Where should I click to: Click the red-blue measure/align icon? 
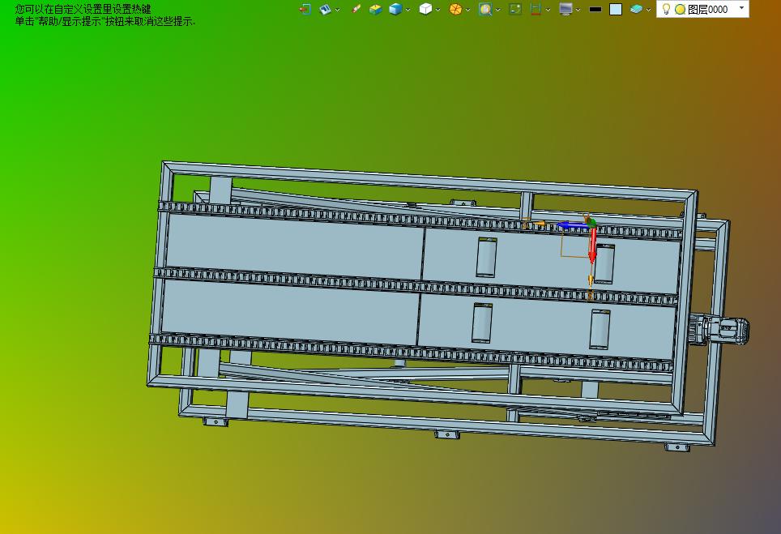coord(536,9)
